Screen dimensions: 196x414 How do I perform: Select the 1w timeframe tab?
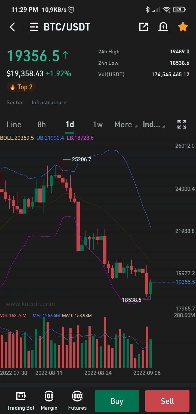click(x=98, y=124)
